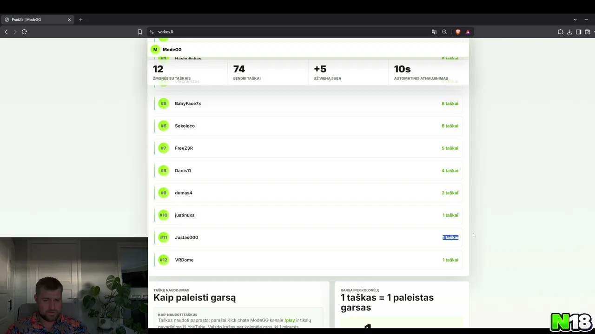Viewport: 595px width, 334px height.
Task: Bookmark this page
Action: click(139, 32)
